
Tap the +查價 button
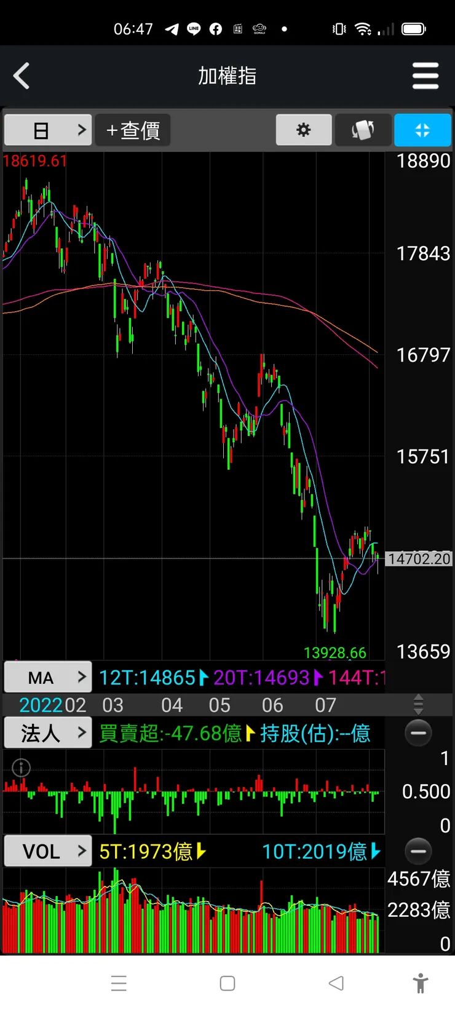point(133,130)
